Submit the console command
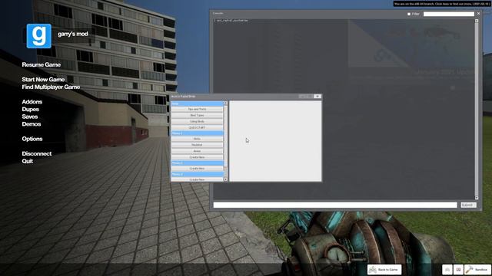The width and height of the screenshot is (492, 276). (468, 205)
